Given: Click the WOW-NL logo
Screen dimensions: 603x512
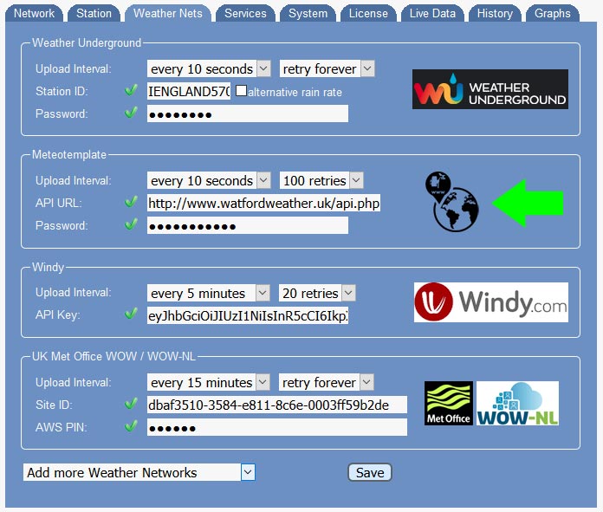Looking at the screenshot, I should [517, 403].
